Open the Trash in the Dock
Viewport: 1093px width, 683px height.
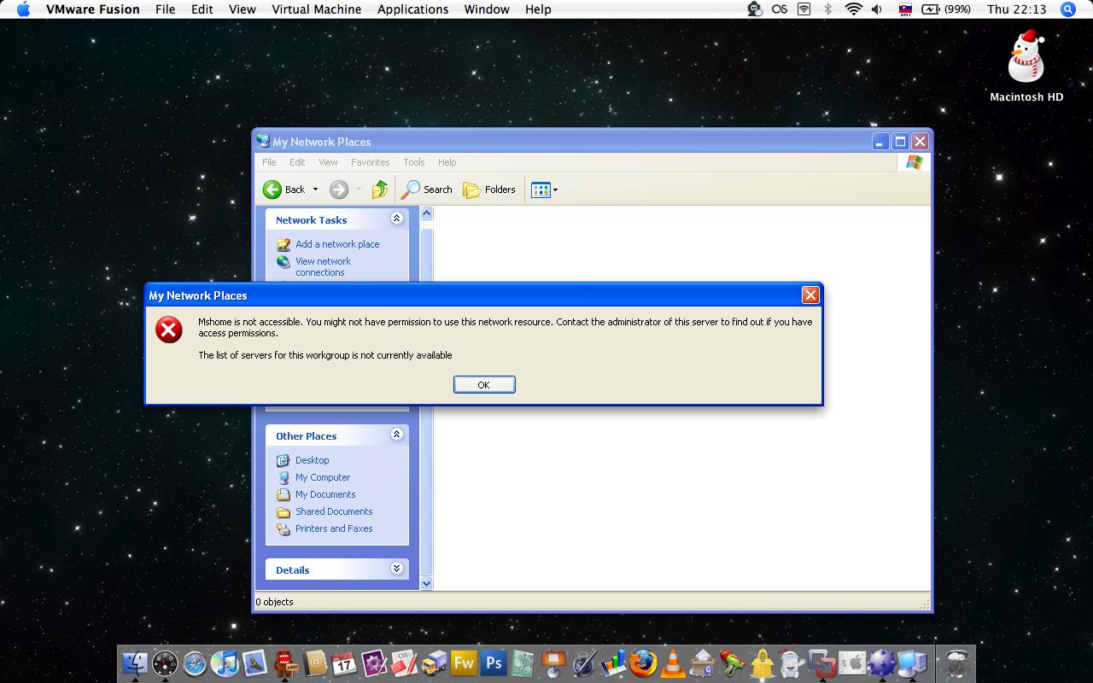pos(956,663)
